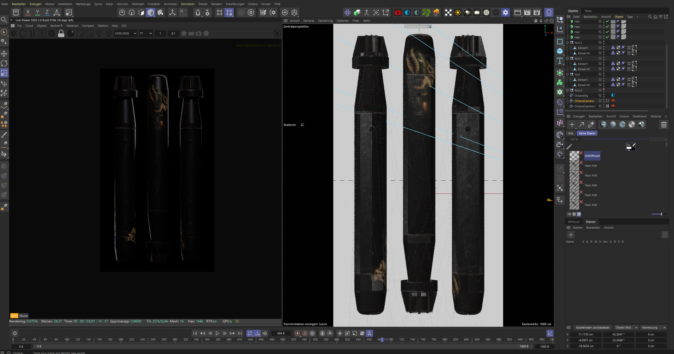Click the Cube primitive icon

560,51
